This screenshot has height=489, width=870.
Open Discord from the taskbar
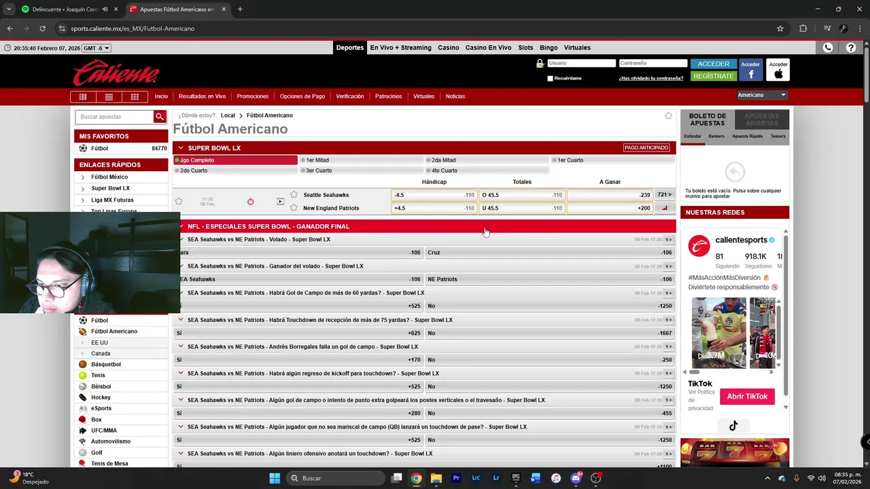[x=576, y=478]
